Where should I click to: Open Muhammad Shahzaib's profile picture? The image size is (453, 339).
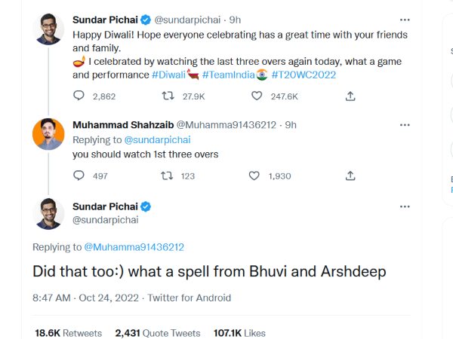48,134
